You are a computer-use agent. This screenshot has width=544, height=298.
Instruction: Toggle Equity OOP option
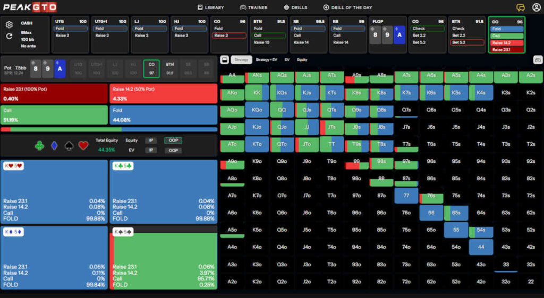click(173, 141)
